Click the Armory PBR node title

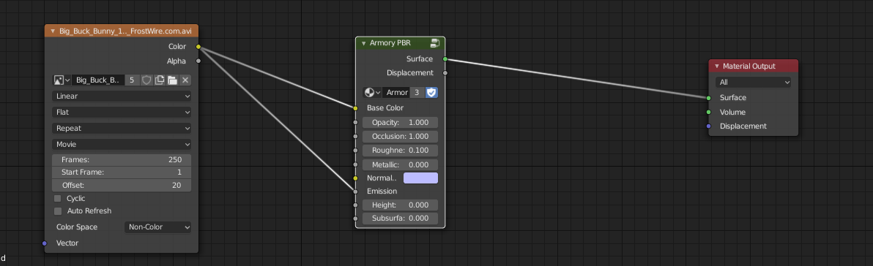pos(390,43)
